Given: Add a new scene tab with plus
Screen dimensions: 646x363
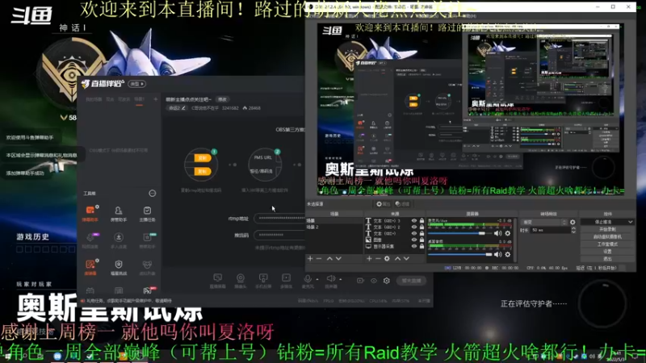Looking at the screenshot, I should click(155, 99).
